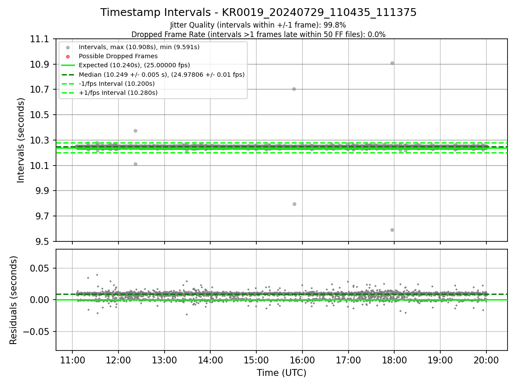Viewport: 517px width, 388px height.
Task: Click legend entry 'Expected (10.240s), (25.00000 fps)'
Action: tap(134, 65)
